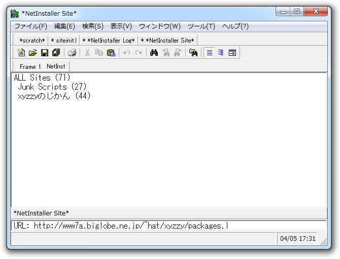Viewport: 340px width, 259px height.
Task: Switch to the *NetInstaller Log* buffer tab
Action: (109, 41)
